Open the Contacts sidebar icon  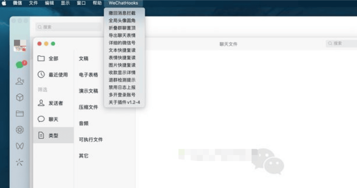click(20, 81)
